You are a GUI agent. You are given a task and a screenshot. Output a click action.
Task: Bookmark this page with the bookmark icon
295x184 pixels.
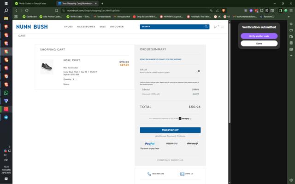(57, 11)
